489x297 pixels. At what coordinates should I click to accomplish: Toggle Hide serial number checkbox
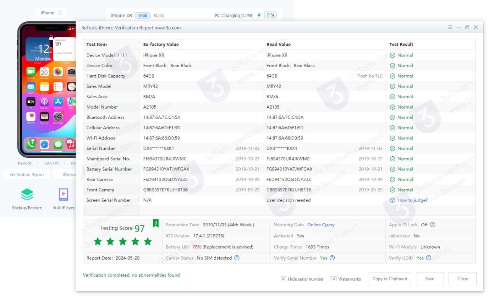tap(283, 279)
